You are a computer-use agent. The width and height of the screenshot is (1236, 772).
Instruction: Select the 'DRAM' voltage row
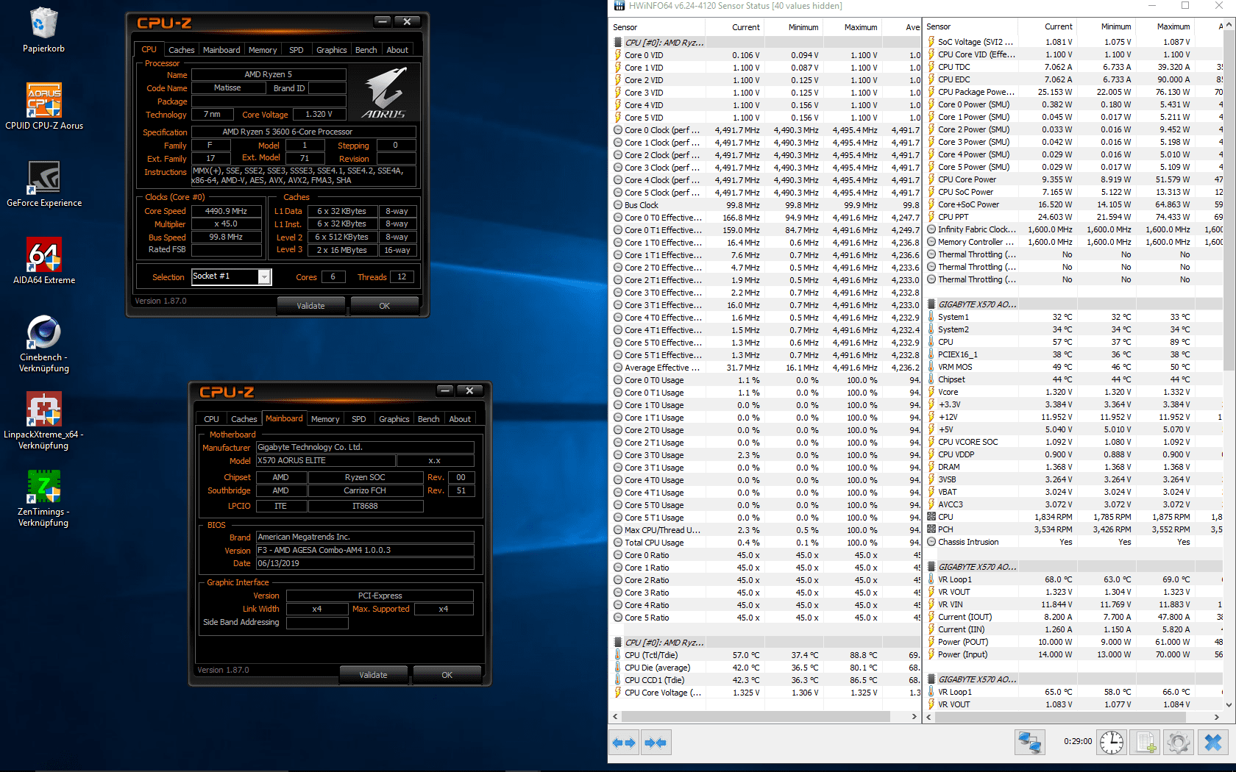click(x=1074, y=467)
